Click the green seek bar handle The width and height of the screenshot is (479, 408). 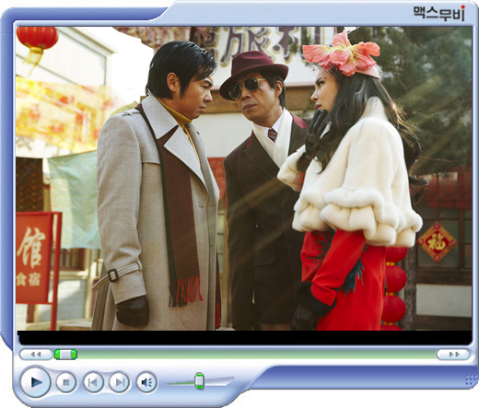65,355
